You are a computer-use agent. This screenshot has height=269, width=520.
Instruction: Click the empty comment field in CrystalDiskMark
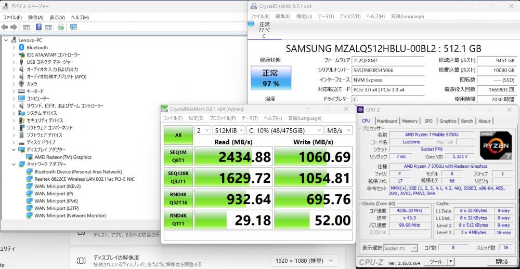258,236
